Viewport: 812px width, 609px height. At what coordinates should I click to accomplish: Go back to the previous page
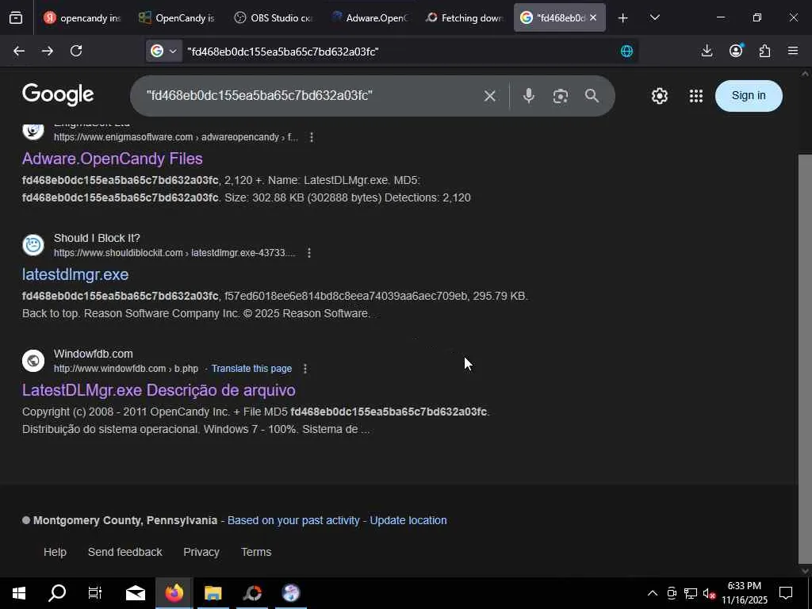click(19, 51)
